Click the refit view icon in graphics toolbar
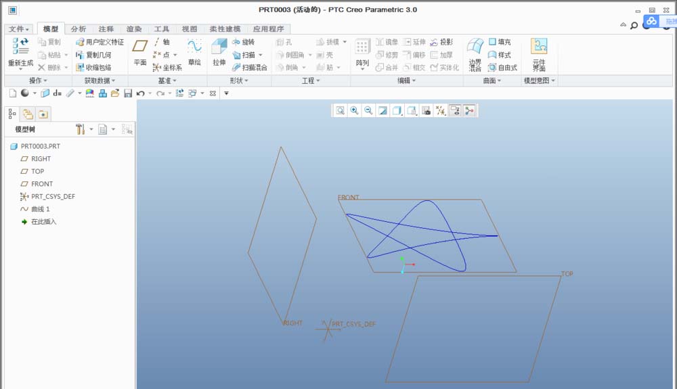 (x=341, y=111)
